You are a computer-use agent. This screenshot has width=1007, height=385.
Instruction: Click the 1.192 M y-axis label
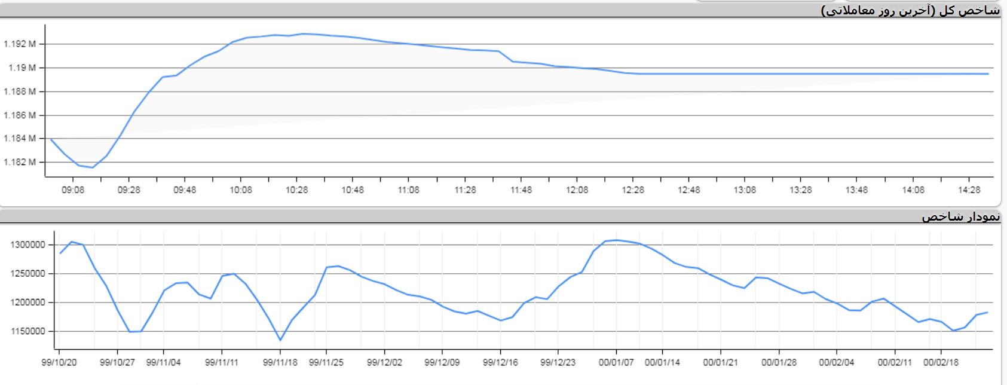point(20,44)
